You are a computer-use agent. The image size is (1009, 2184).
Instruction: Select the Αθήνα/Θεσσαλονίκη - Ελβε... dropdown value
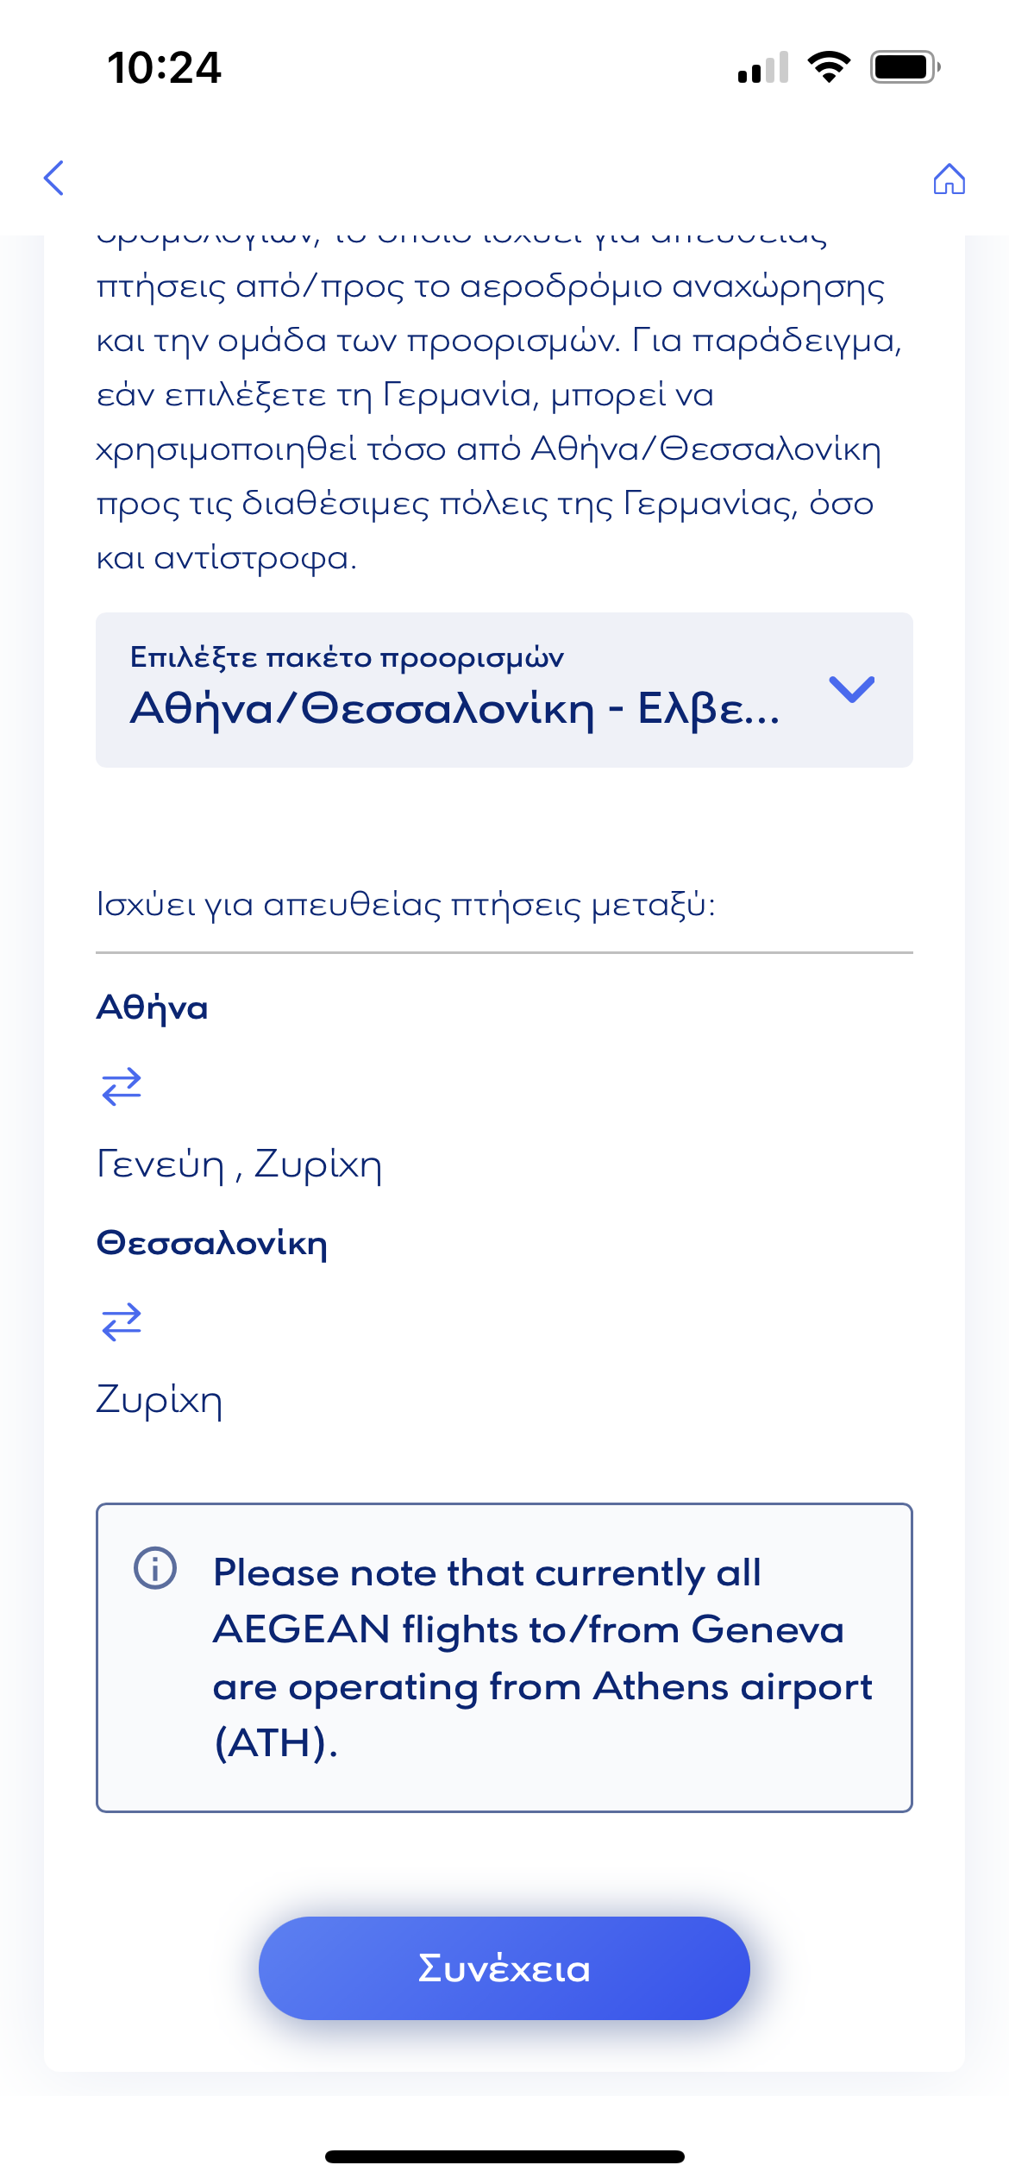point(454,710)
